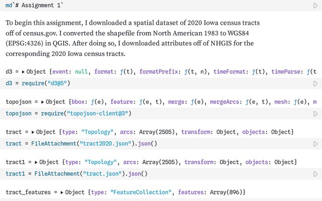Image resolution: width=322 pixels, height=201 pixels.
Task: Run the d3 require cell
Action: pyautogui.click(x=315, y=83)
